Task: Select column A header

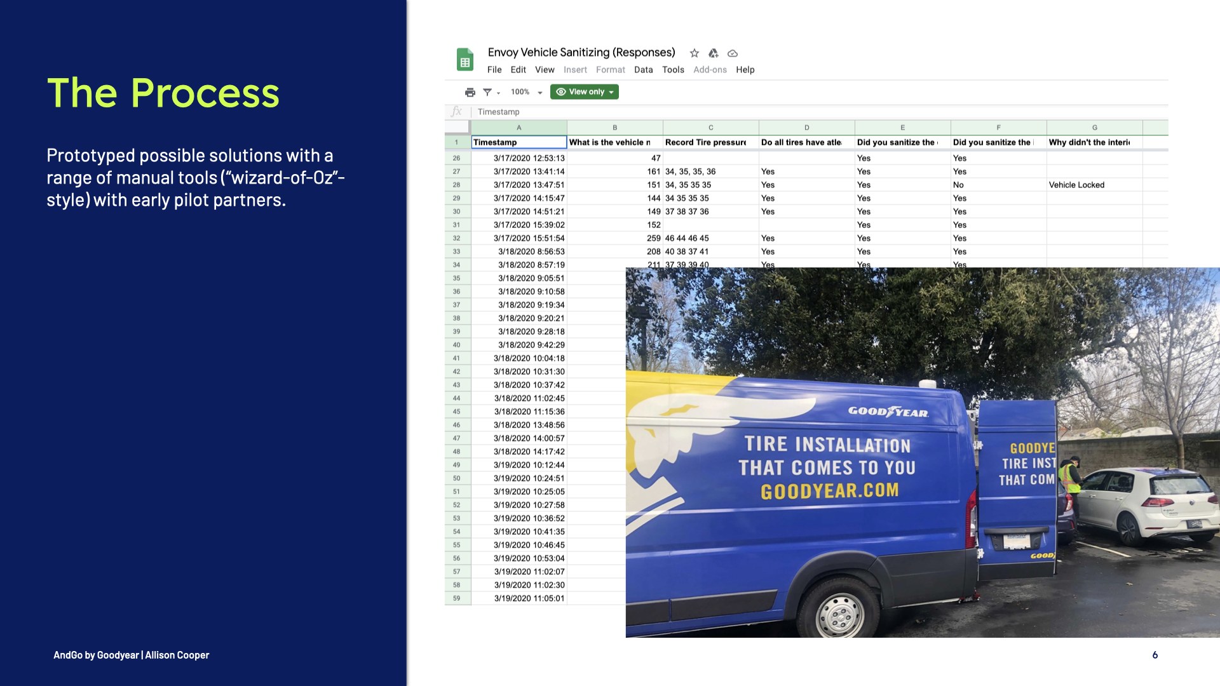Action: click(x=519, y=128)
